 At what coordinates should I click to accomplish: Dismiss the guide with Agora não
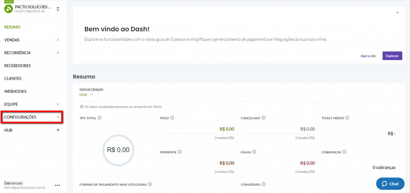[368, 56]
